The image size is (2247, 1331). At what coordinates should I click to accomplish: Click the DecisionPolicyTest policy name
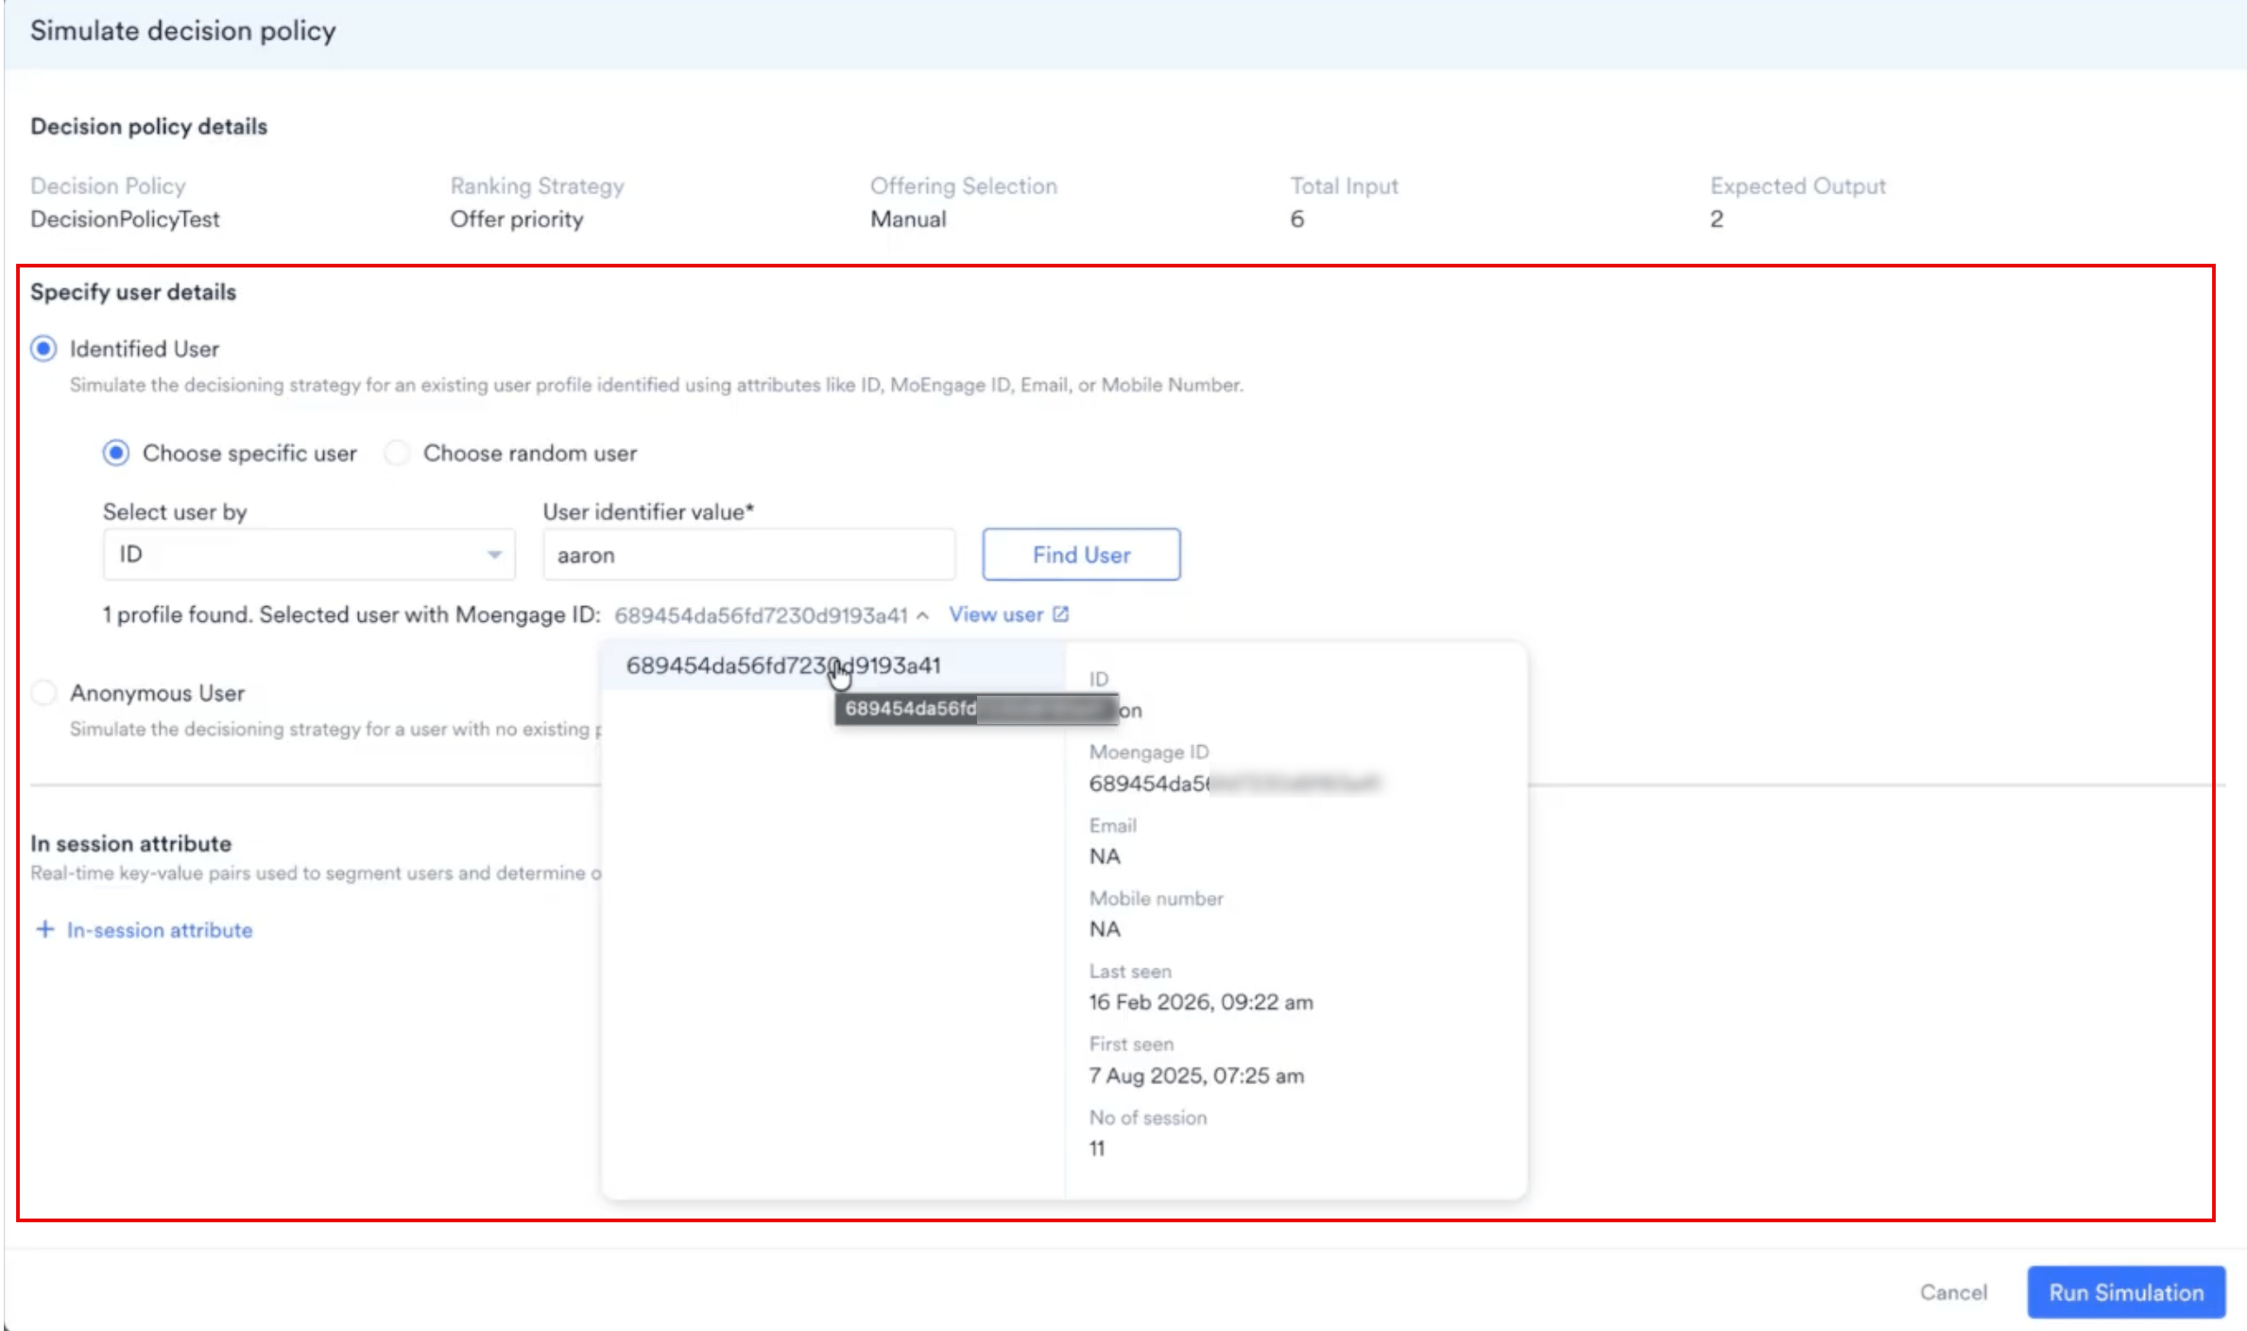point(125,219)
